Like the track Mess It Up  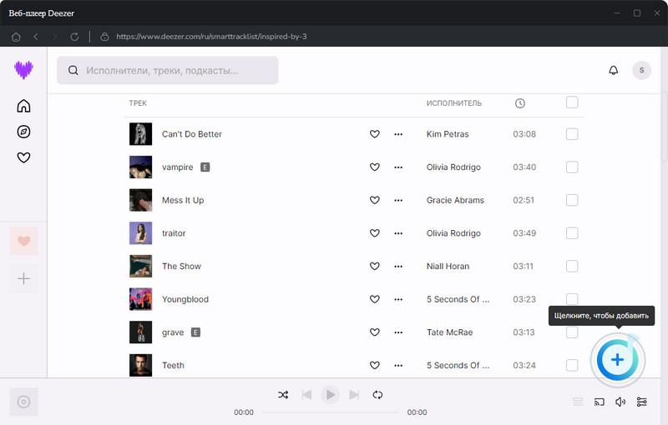pos(374,200)
